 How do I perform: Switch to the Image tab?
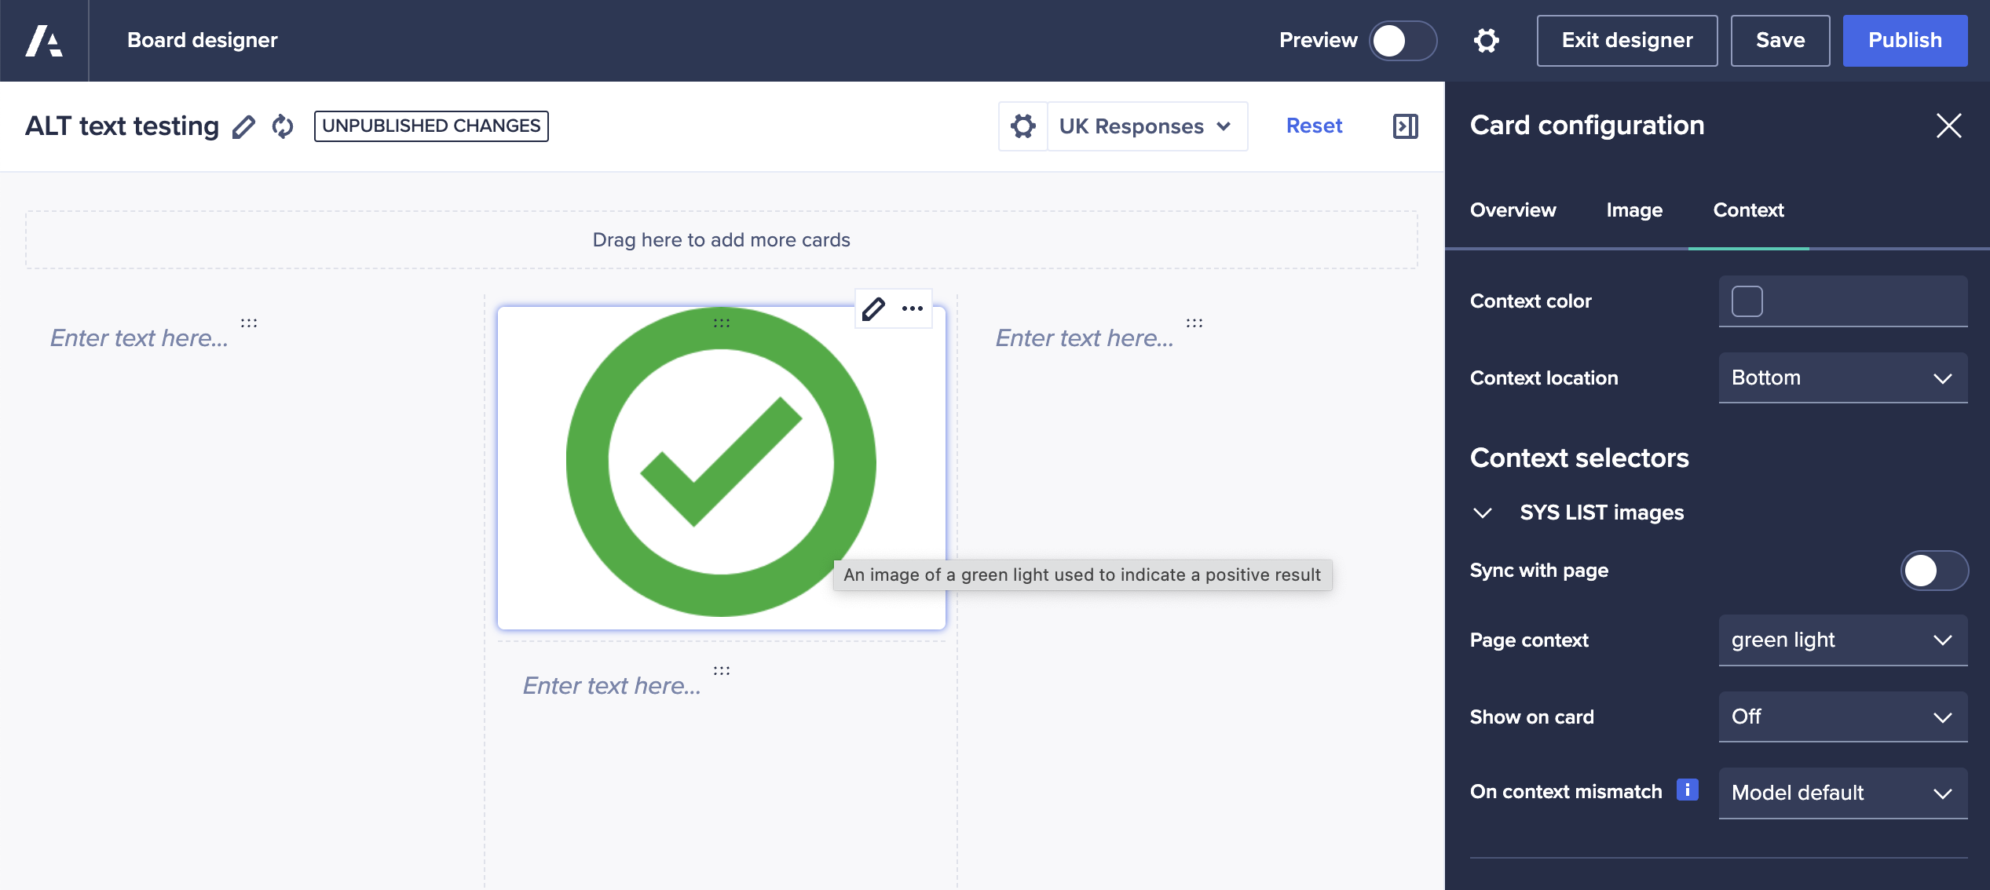1634,210
